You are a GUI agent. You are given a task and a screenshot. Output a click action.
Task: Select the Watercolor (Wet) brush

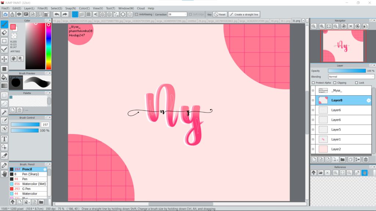click(x=28, y=184)
